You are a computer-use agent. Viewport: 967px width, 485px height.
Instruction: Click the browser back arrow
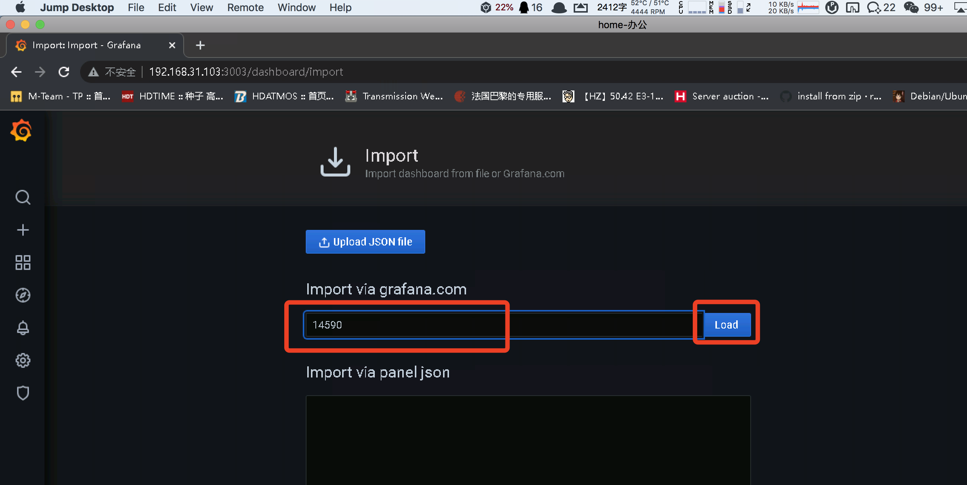[16, 72]
